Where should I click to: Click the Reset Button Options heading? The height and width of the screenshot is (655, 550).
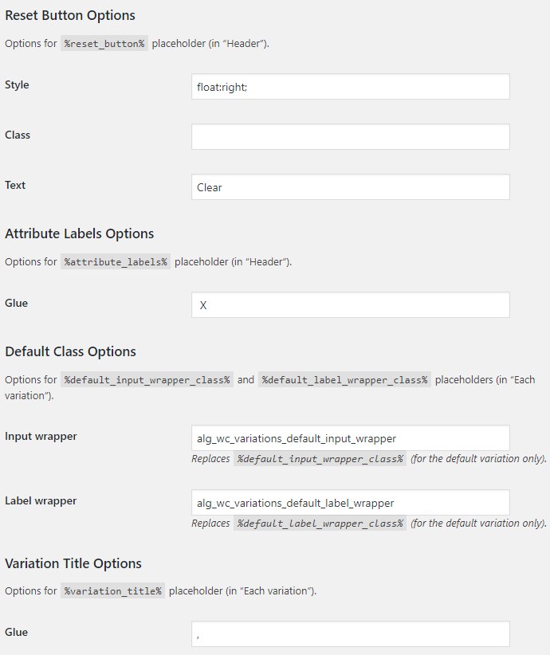[70, 15]
